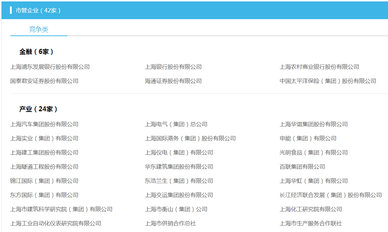Open 上海工业自动化仪表研究院有限公司 link
The height and width of the screenshot is (232, 388).
(56, 223)
